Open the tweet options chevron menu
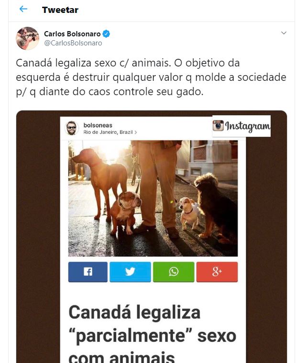The height and width of the screenshot is (363, 297). (284, 33)
